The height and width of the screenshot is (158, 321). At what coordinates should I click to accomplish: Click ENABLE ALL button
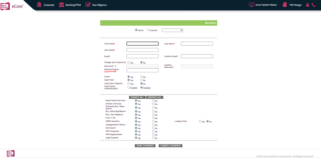tap(137, 97)
